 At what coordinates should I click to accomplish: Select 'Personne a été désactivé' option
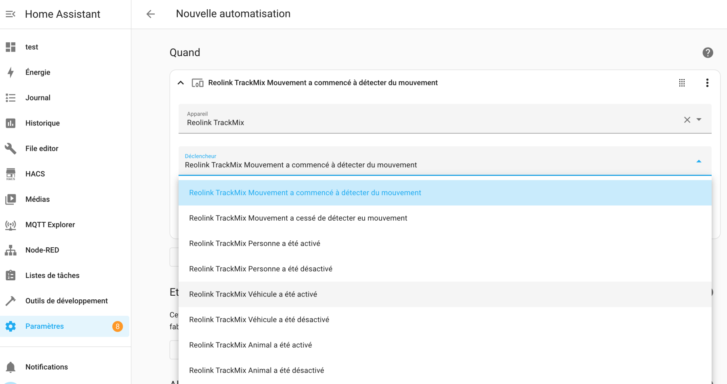click(445, 269)
